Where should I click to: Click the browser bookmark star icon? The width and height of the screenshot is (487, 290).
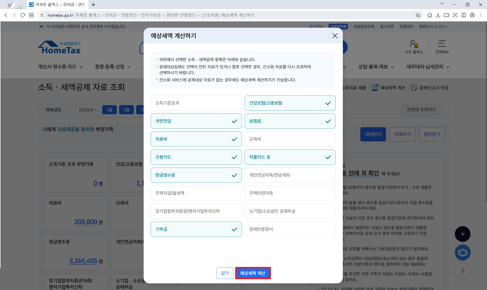pyautogui.click(x=418, y=15)
